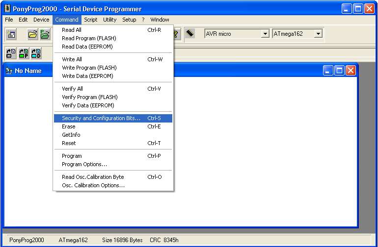Click the chip icon beside device family dropdown
Viewport: 378px width, 247px height.
(190, 33)
